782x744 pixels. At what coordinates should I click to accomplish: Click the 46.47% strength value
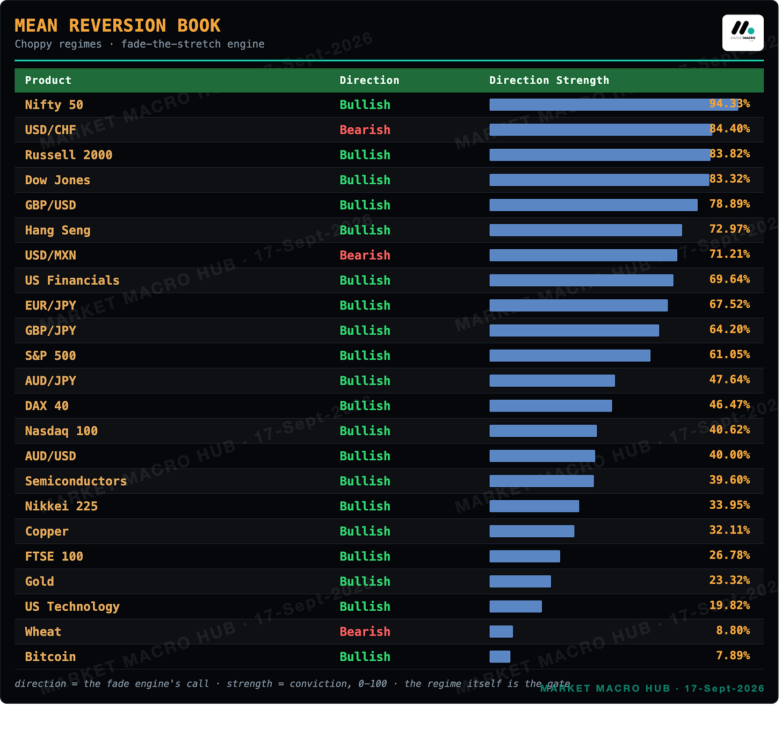point(729,404)
